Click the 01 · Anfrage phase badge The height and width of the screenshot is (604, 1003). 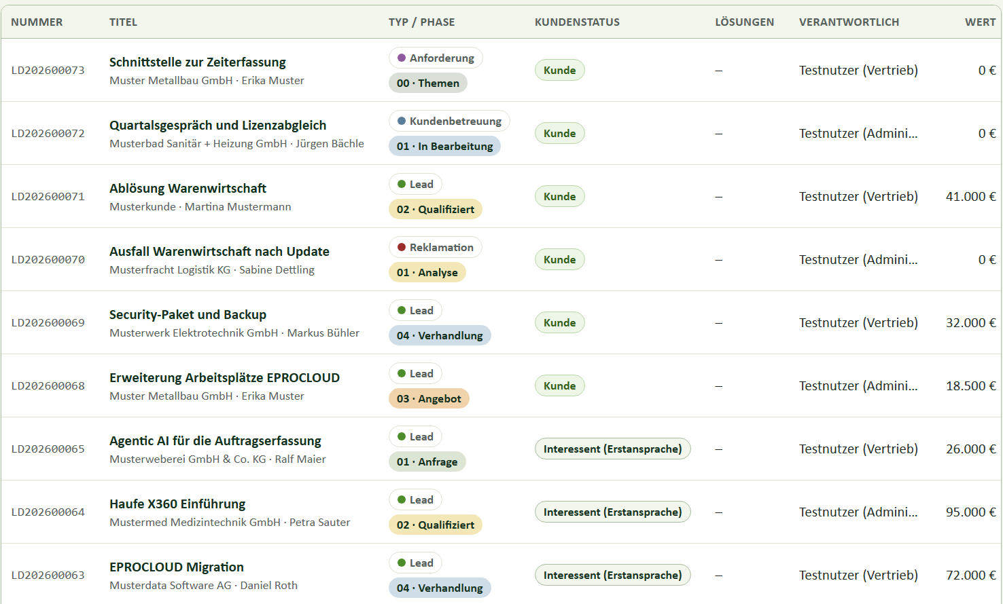coord(427,461)
